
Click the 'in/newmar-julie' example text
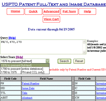pos(96,51)
